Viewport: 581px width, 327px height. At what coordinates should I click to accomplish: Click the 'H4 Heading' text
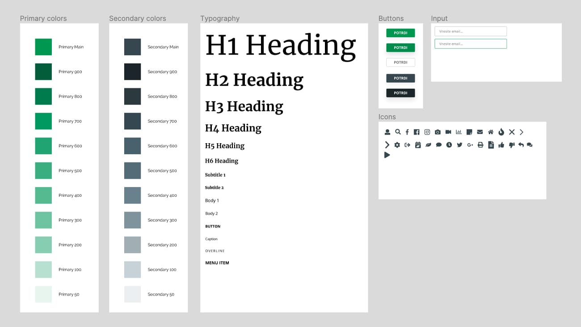(233, 128)
